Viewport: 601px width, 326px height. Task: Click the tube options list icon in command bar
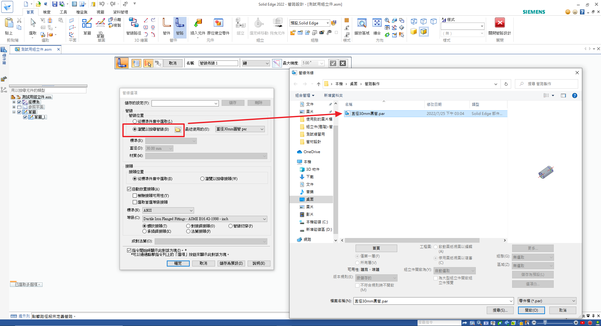click(x=136, y=63)
